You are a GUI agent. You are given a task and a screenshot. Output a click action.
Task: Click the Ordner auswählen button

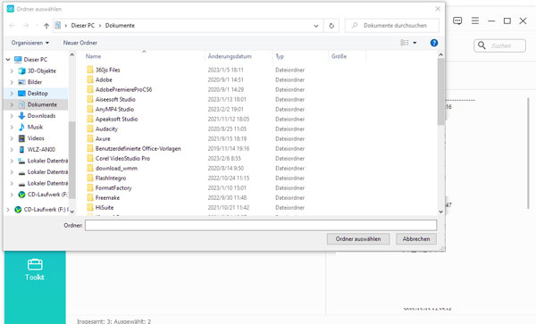[x=358, y=239]
